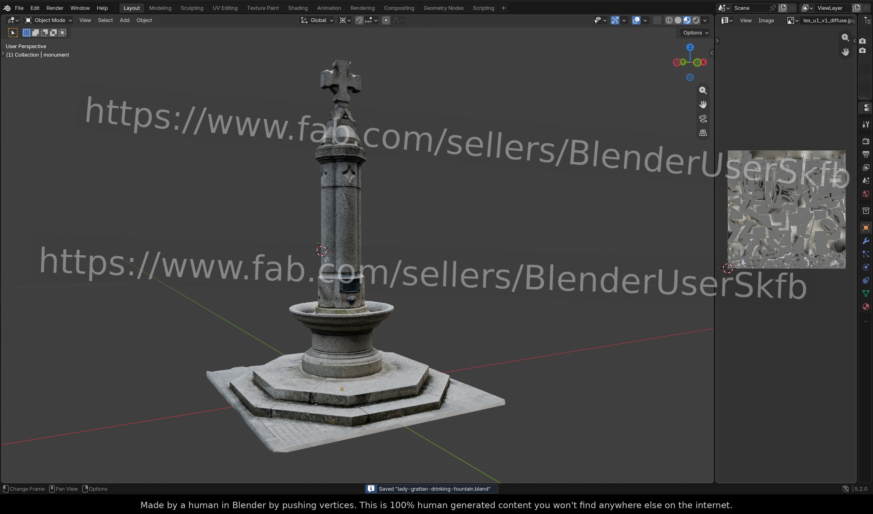Open the Output properties tab icon
The image size is (873, 514).
(866, 154)
